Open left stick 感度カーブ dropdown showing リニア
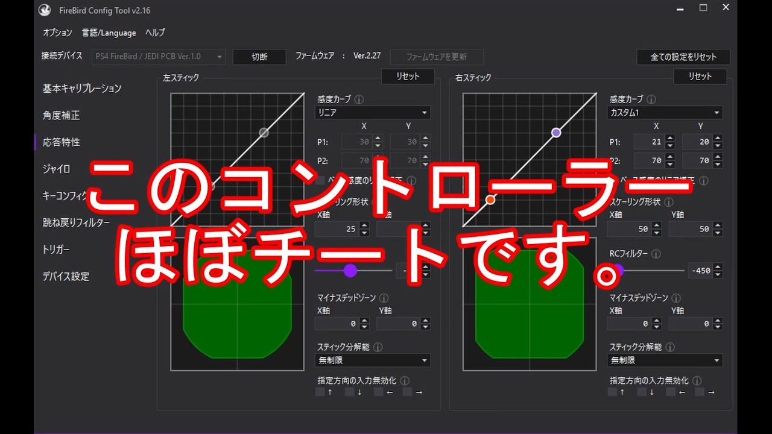The image size is (772, 434). click(373, 113)
